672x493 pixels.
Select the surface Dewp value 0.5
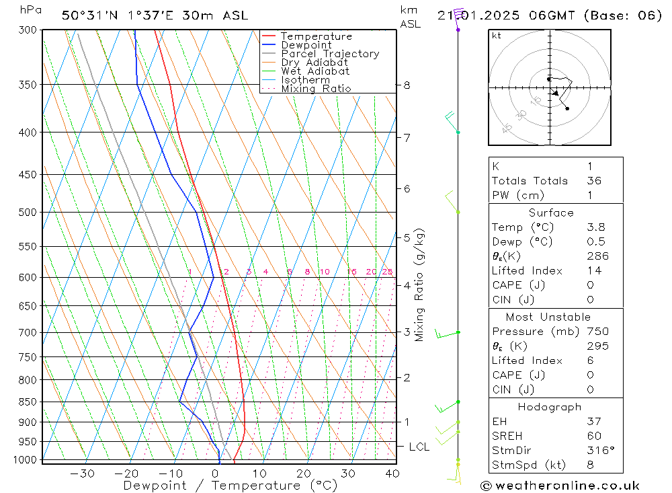pos(595,242)
